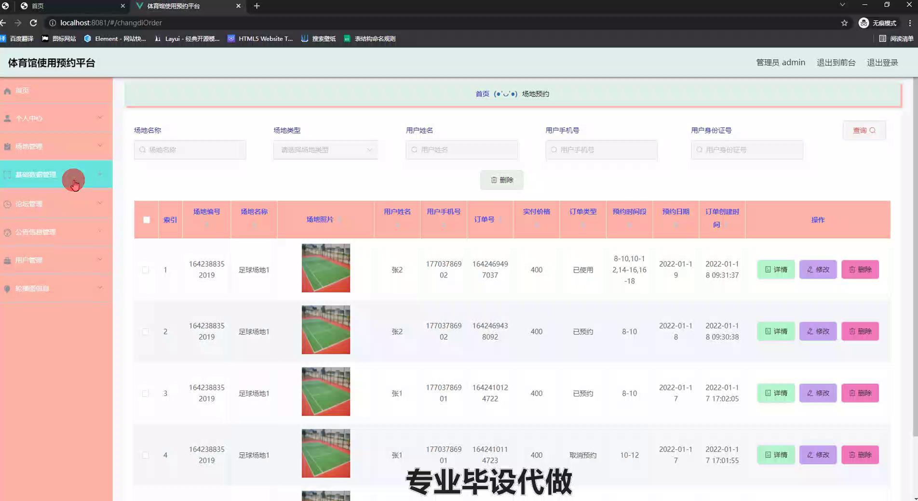The width and height of the screenshot is (918, 501).
Task: Click the 查询 search button
Action: click(864, 131)
